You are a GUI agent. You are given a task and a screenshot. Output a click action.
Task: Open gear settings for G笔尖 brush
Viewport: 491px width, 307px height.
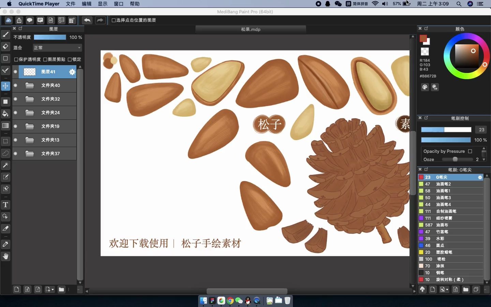(480, 177)
